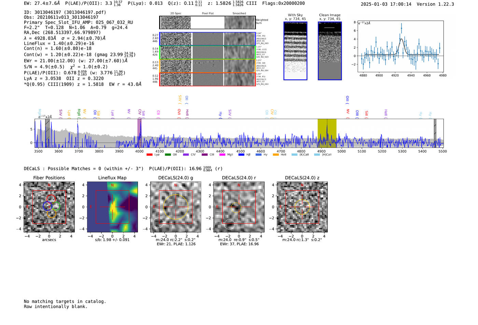Viewport: 478px width, 325px height.
Task: Open the Fiber Positions cutout image
Action: tap(49, 207)
